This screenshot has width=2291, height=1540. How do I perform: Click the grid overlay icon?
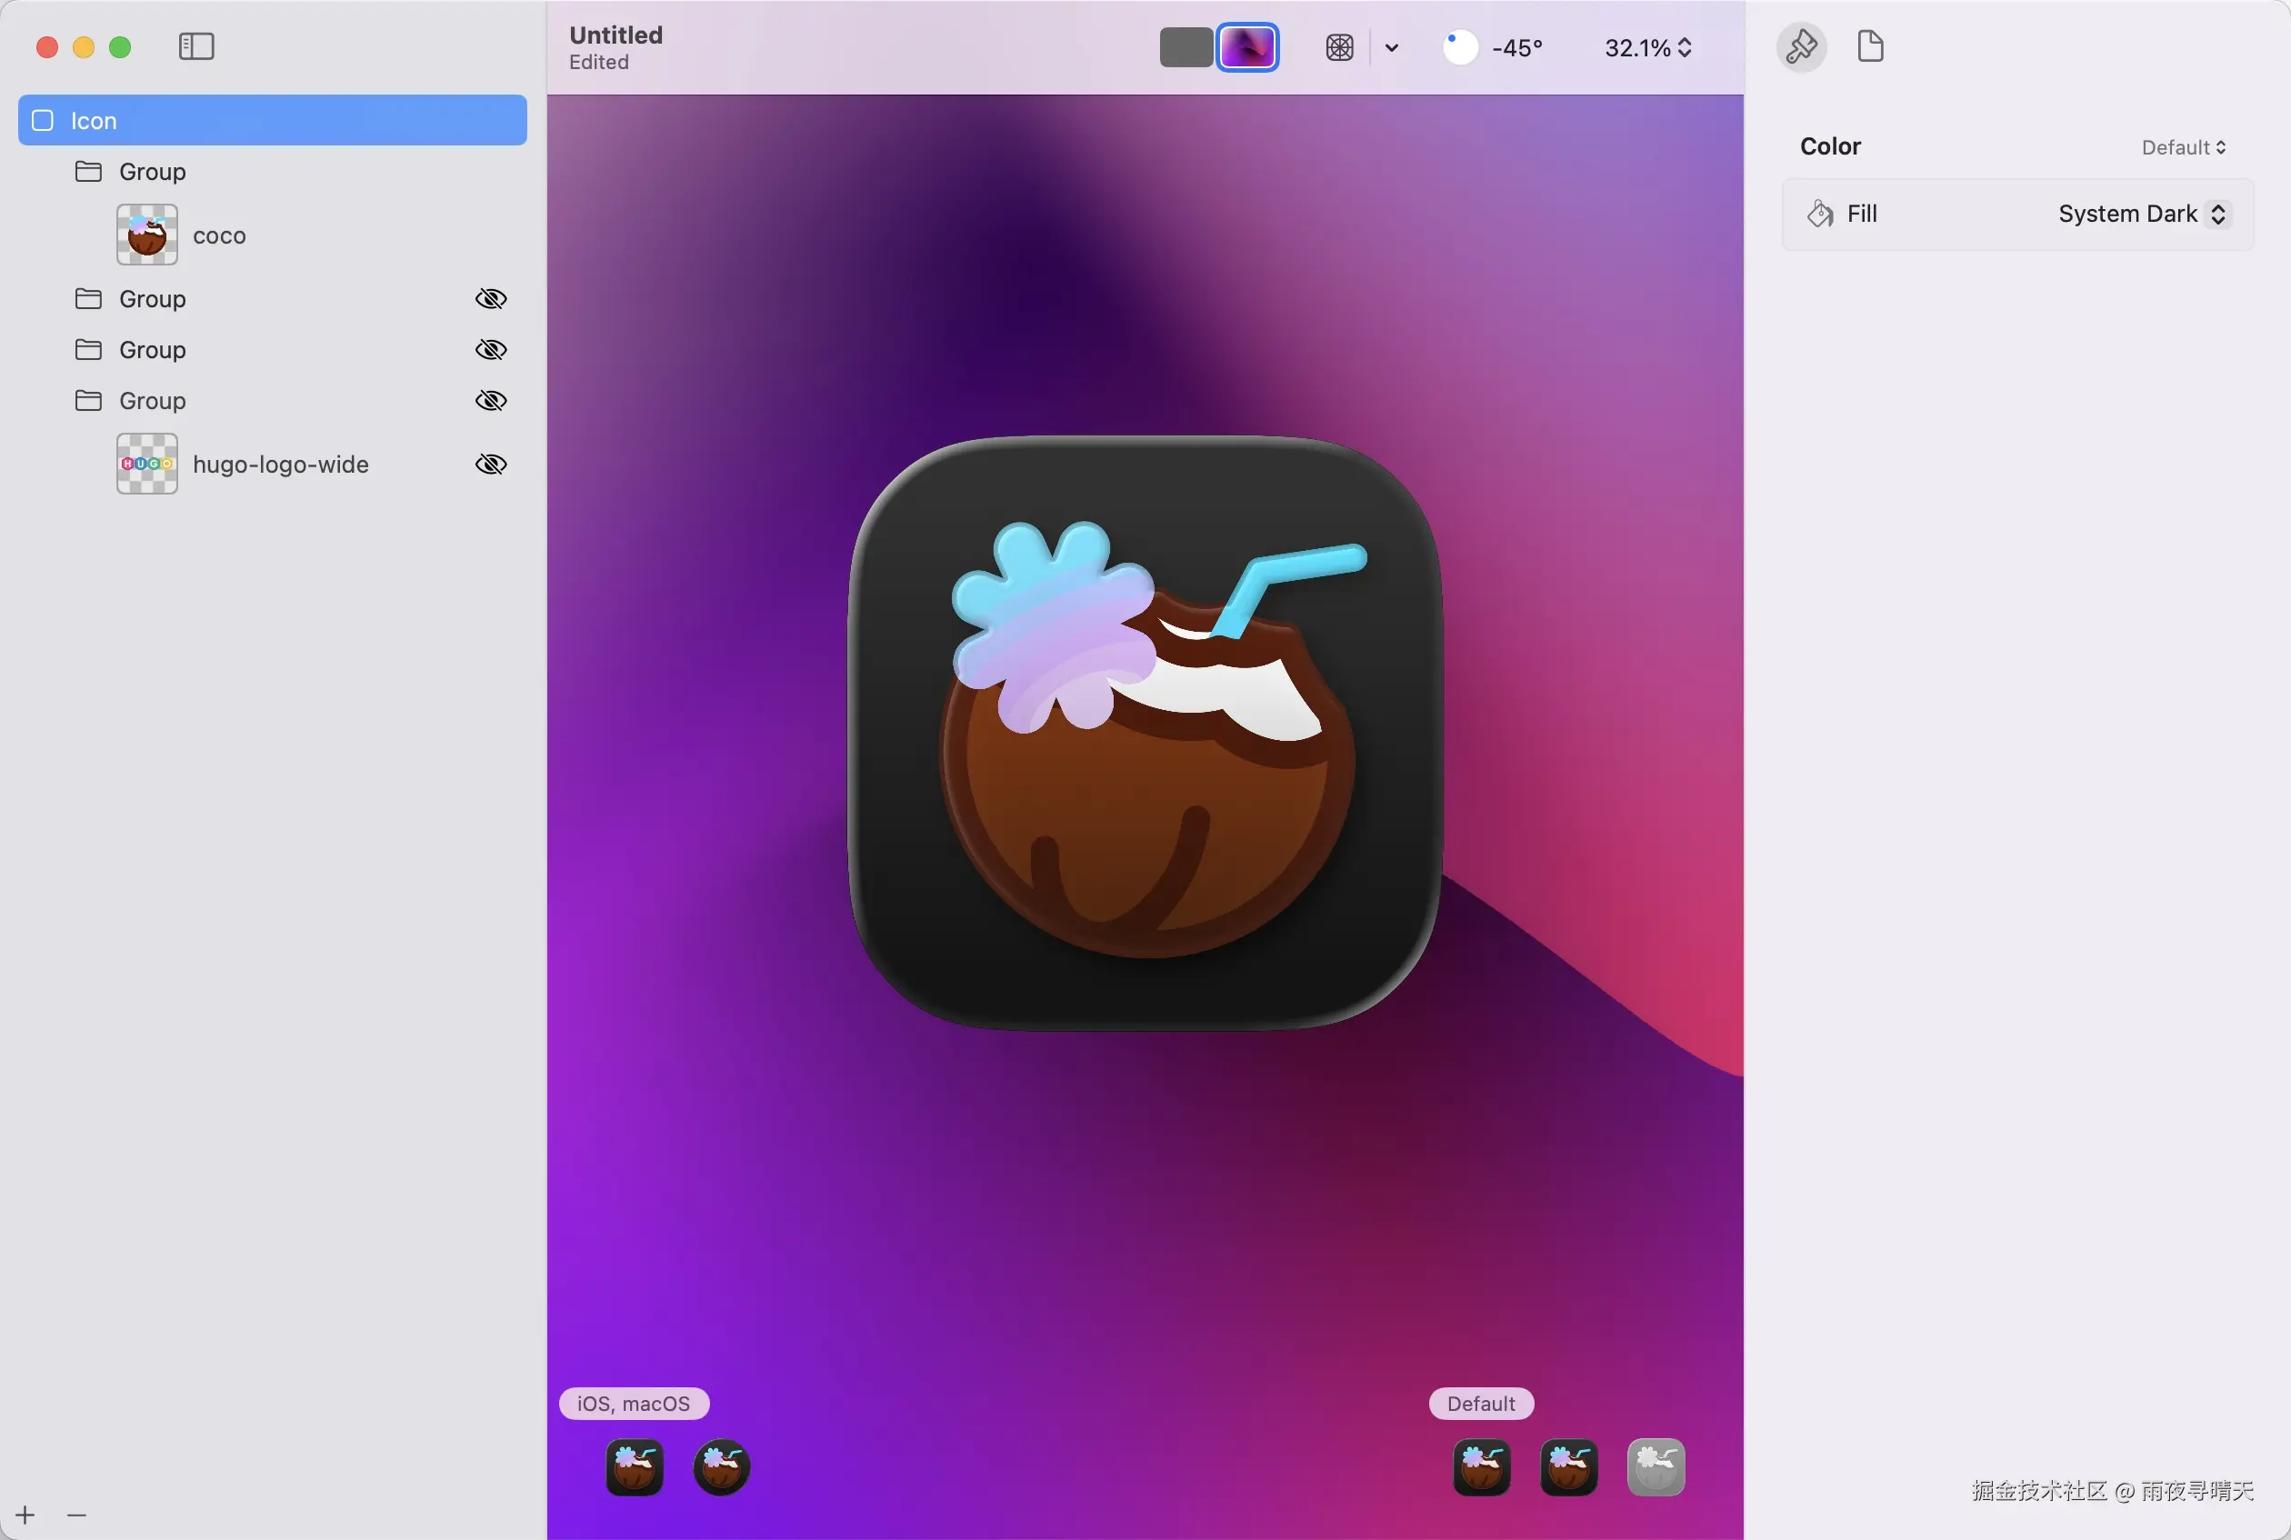point(1339,47)
